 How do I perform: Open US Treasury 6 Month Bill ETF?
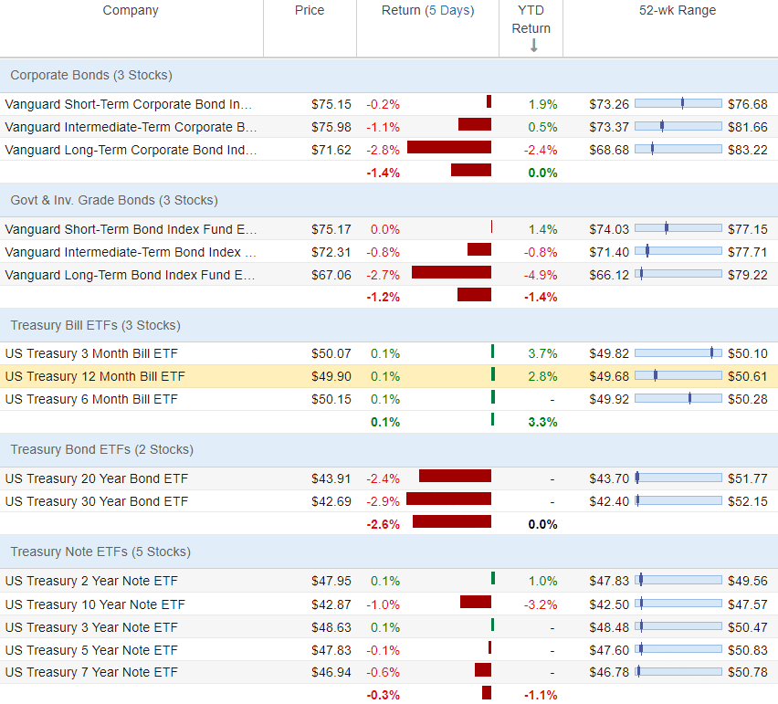pos(91,399)
